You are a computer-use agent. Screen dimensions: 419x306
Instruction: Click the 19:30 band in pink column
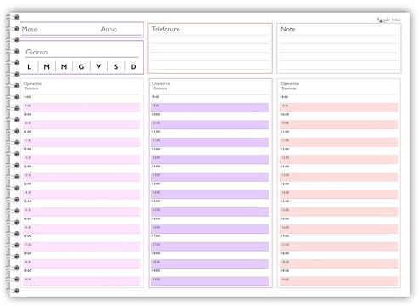(82, 281)
